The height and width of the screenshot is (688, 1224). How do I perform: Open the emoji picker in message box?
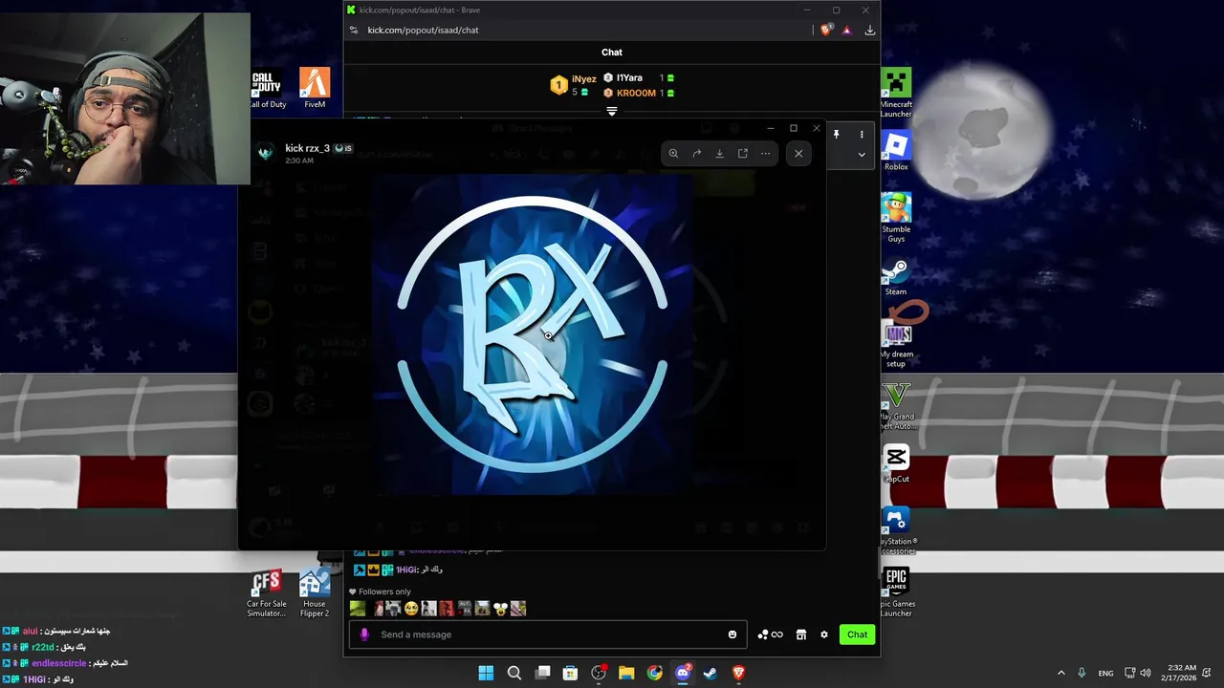[x=732, y=634]
